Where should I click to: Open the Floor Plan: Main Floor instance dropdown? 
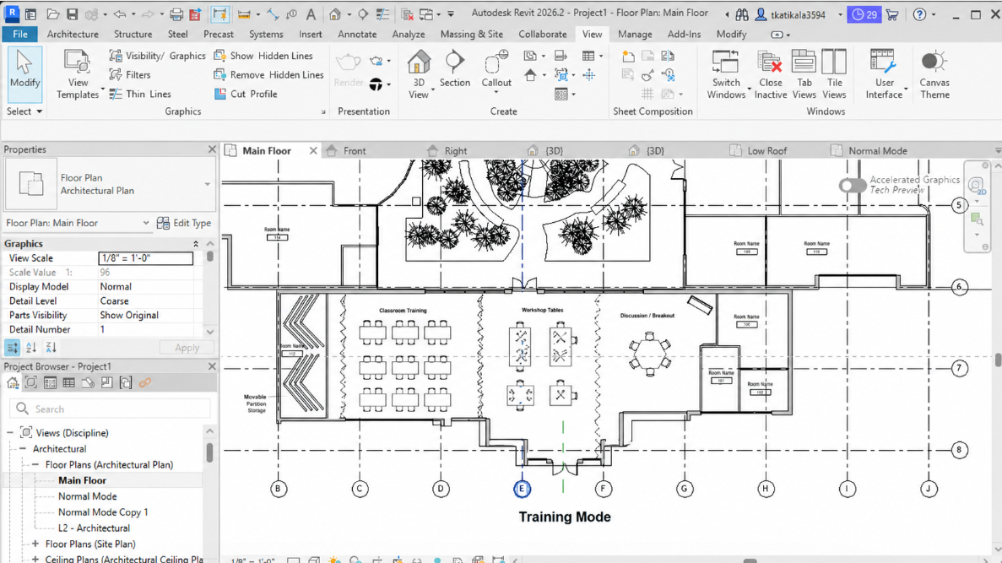pyautogui.click(x=146, y=223)
